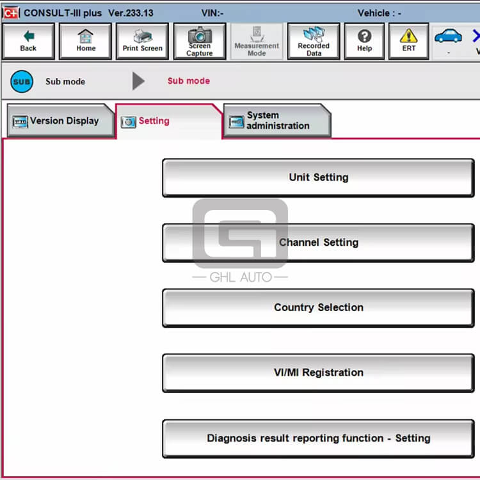The image size is (480, 480).
Task: Click the blue SUB circle icon
Action: [22, 81]
